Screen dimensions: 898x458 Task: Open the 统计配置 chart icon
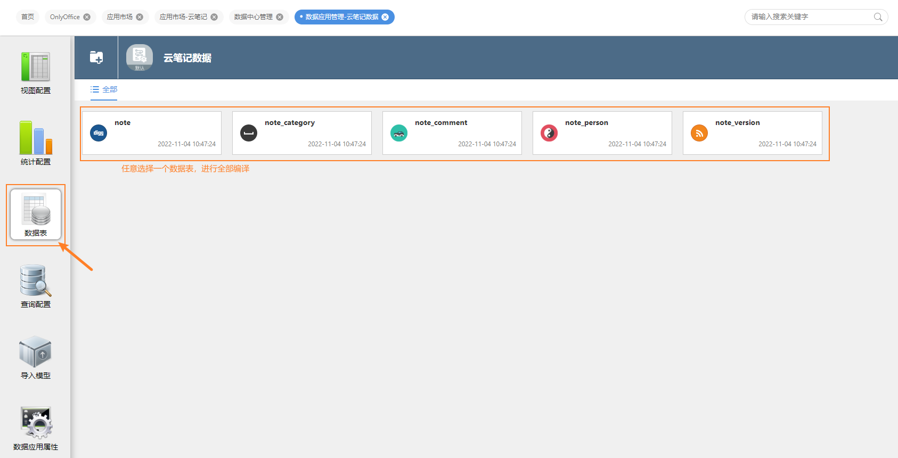(x=35, y=138)
